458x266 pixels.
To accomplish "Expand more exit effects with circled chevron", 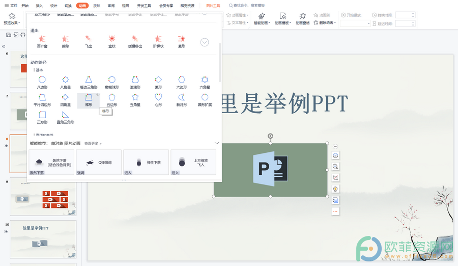I will pyautogui.click(x=205, y=42).
